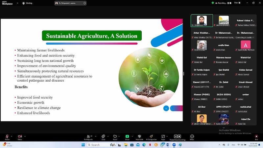The image size is (263, 148).
Task: Click the red End meeting button
Action: click(x=256, y=136)
